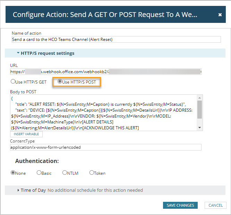
Task: Select the Use HTTP/S GET option
Action: point(13,82)
